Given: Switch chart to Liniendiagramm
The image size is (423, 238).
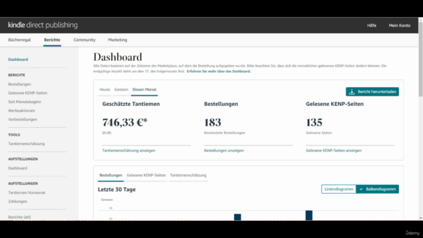Looking at the screenshot, I should point(339,189).
